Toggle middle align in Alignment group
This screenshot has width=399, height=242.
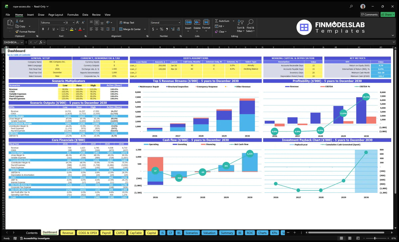(96, 23)
